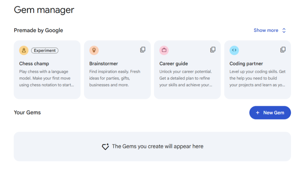Open the Coding partner gem title
298x169 pixels.
point(246,64)
